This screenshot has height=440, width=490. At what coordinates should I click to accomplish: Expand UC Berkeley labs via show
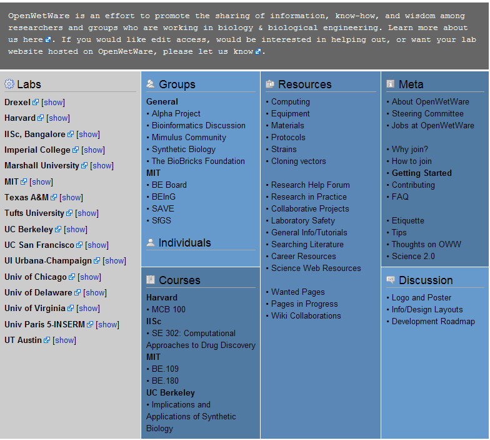(76, 230)
